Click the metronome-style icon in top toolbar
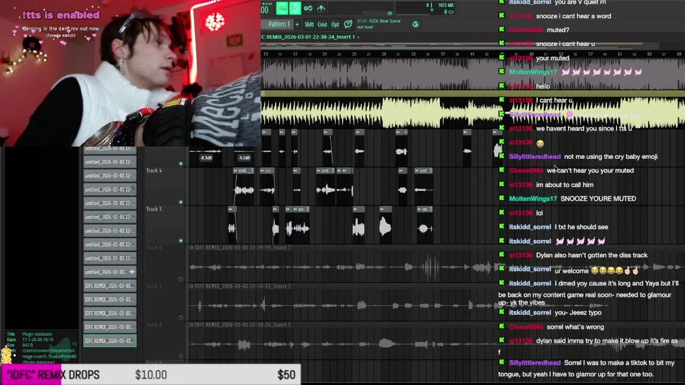Viewport: 685px width, 385px height. [x=321, y=8]
